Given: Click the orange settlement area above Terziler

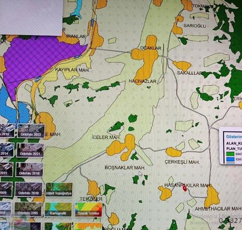Looking at the screenshot, I should point(93,188).
